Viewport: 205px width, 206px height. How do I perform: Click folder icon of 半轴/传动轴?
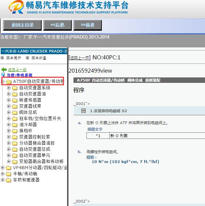[9, 174]
